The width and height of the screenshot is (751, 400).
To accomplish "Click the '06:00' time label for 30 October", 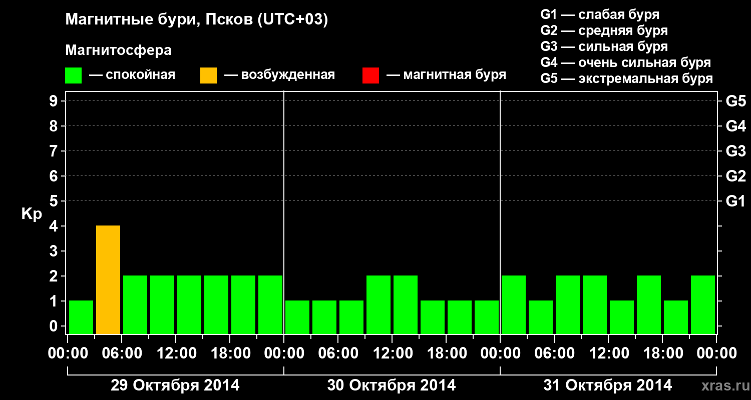I will pos(338,353).
